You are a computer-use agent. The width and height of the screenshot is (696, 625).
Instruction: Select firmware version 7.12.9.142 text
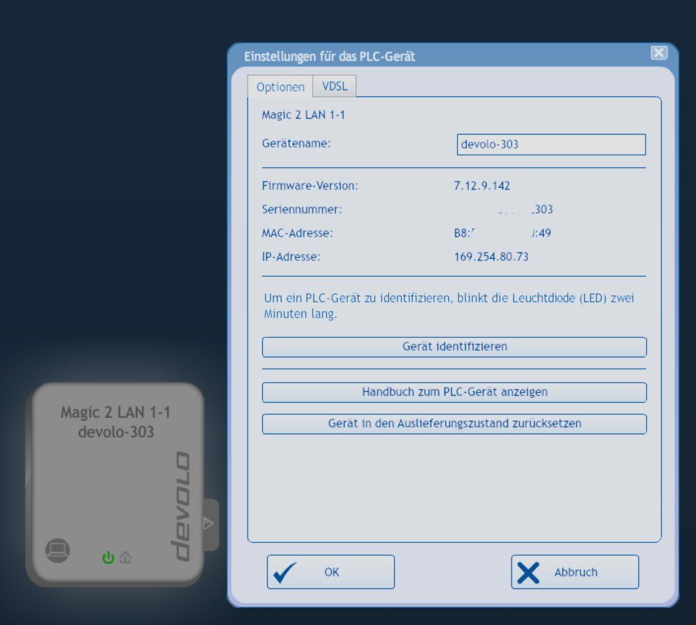tap(482, 186)
